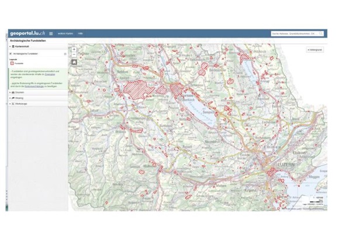Follow the Kantonsarchäologie link
Image resolution: width=339 pixels, height=240 pixels.
(34, 86)
